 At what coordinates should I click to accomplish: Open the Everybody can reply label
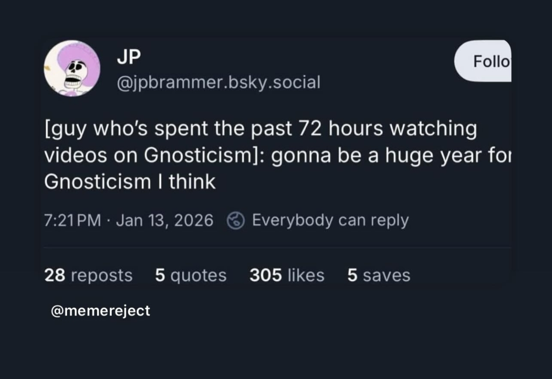[x=330, y=221]
